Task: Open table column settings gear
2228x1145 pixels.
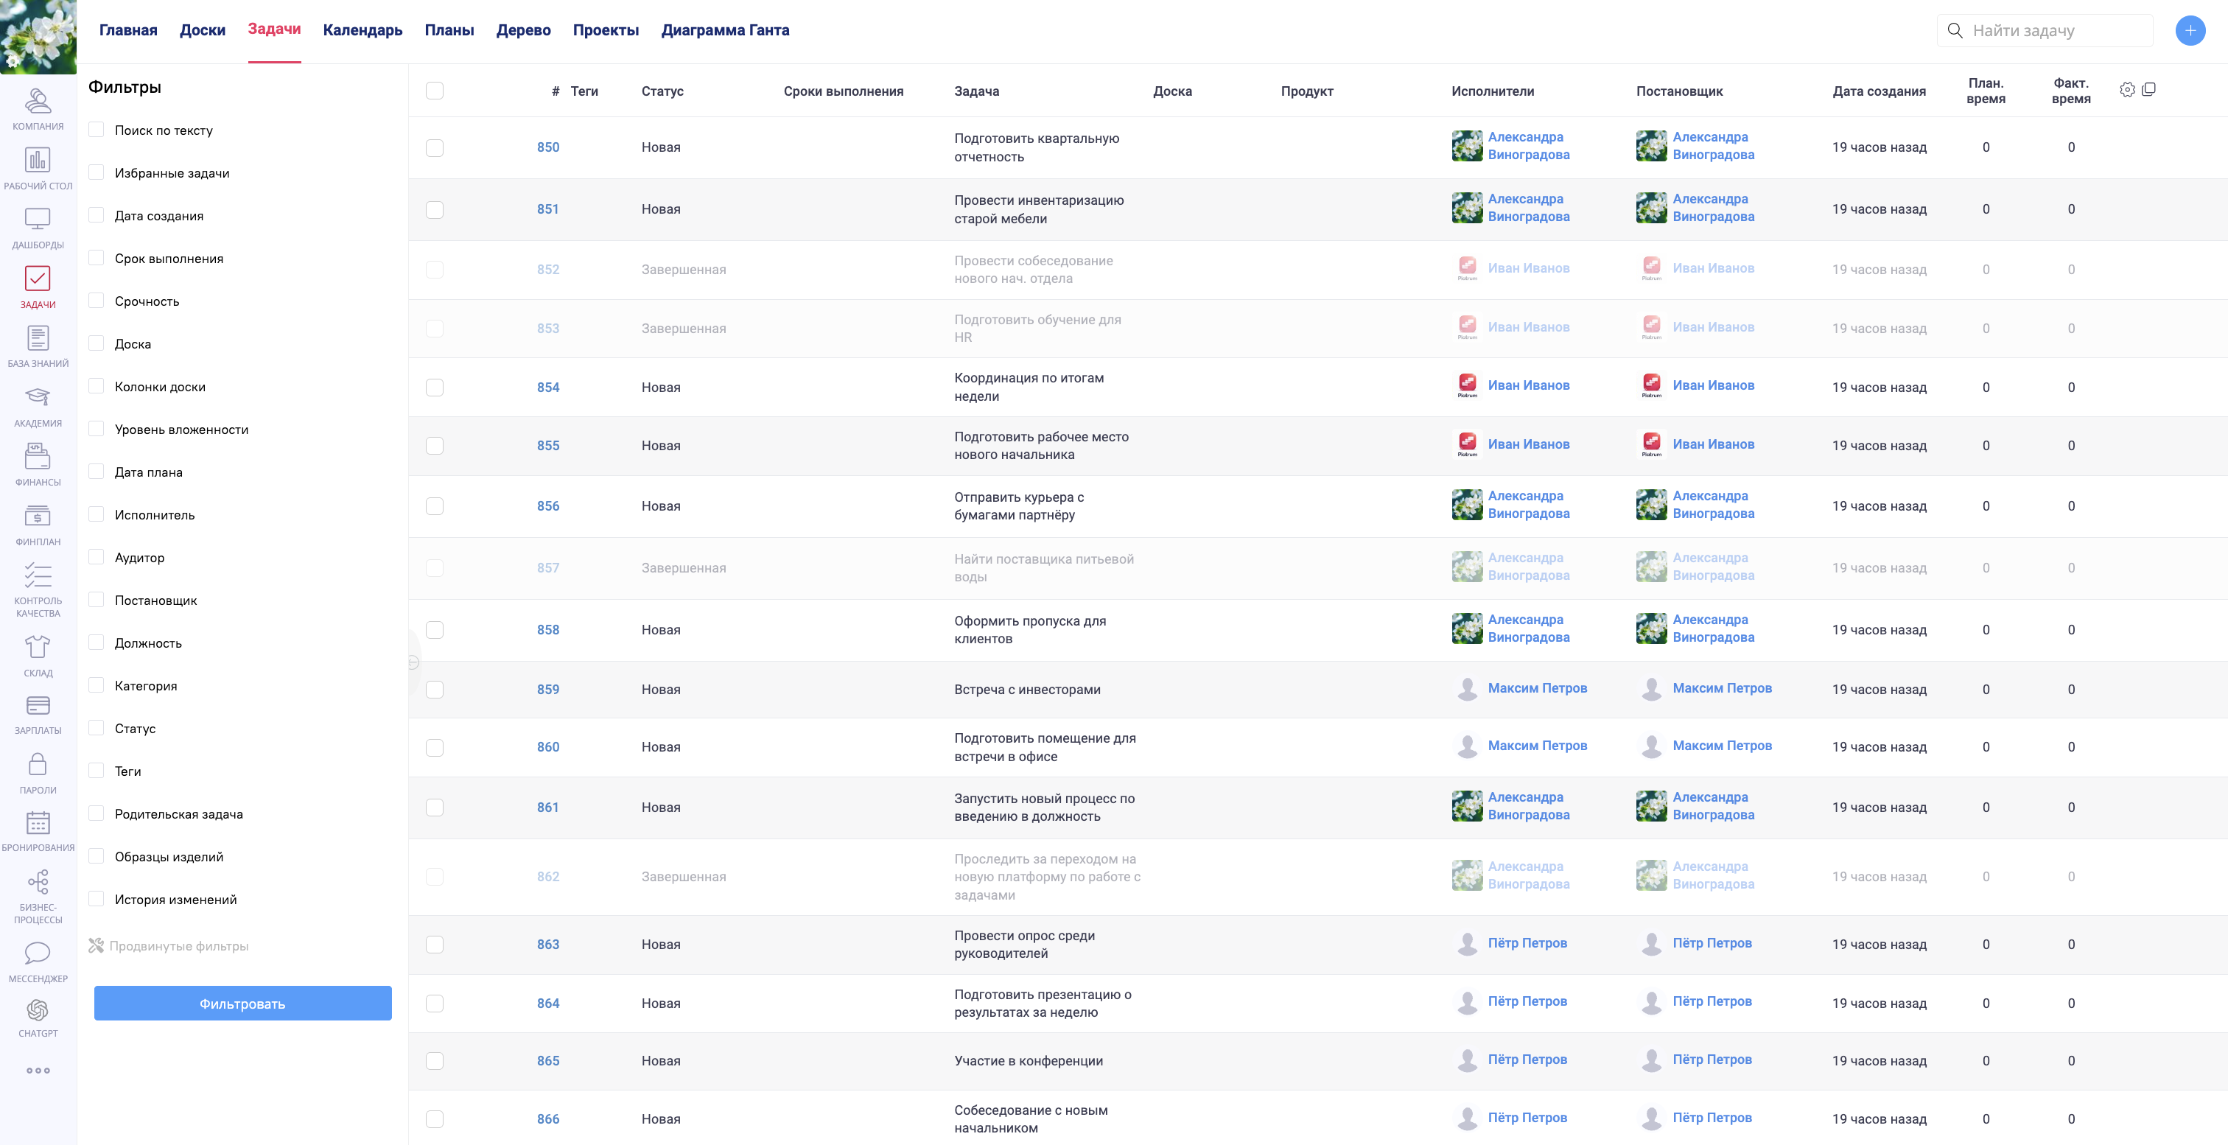Action: pos(2127,90)
